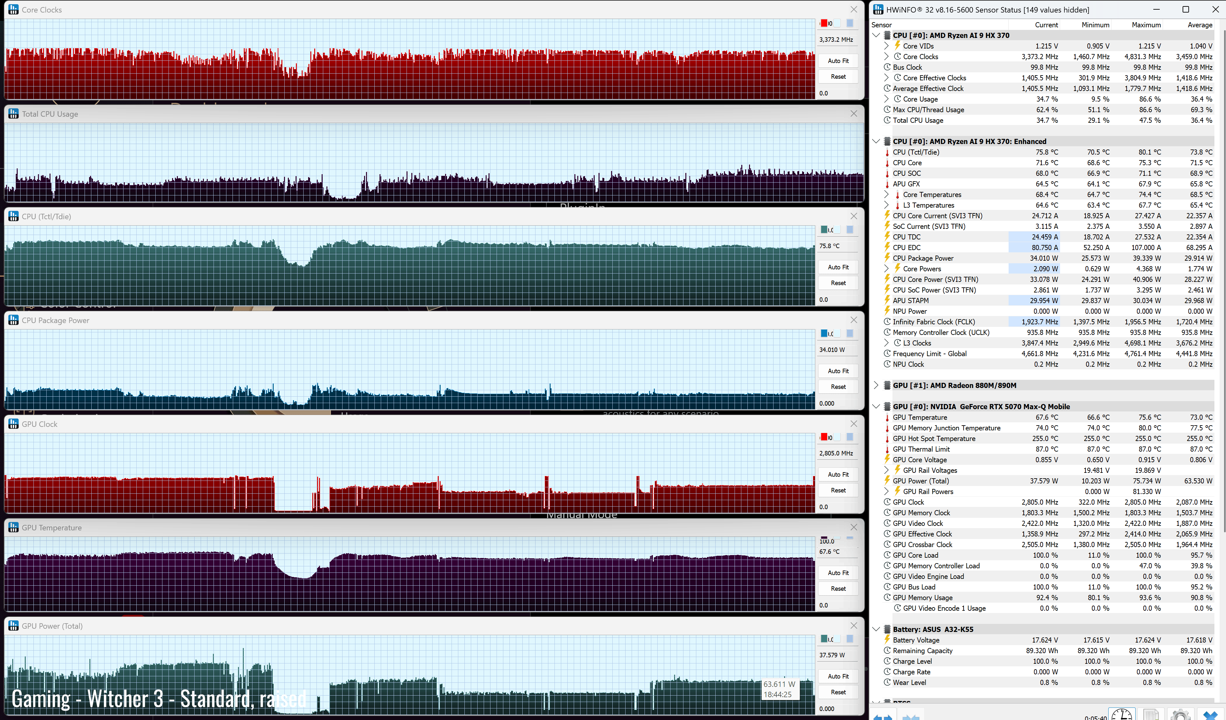Click the clock icon for Bus Clock

point(887,67)
